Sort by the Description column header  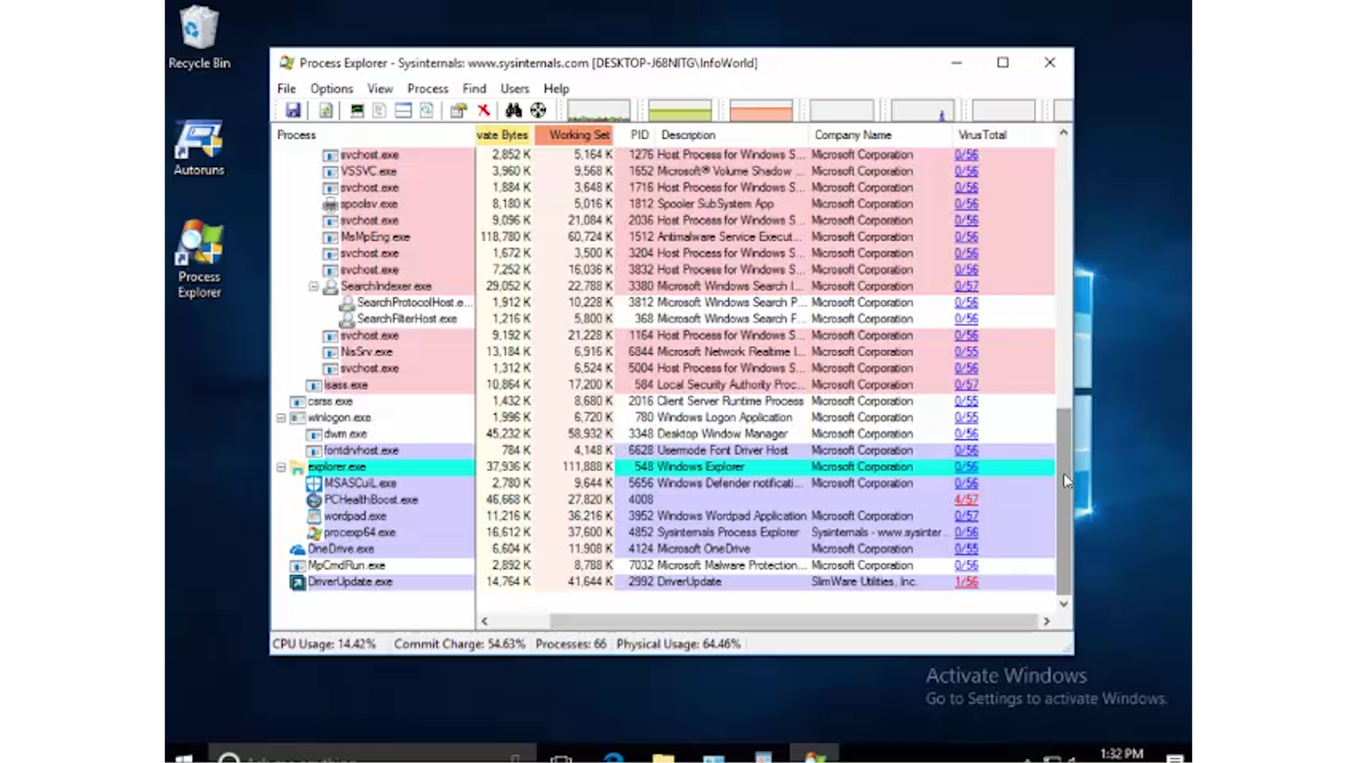pyautogui.click(x=733, y=135)
